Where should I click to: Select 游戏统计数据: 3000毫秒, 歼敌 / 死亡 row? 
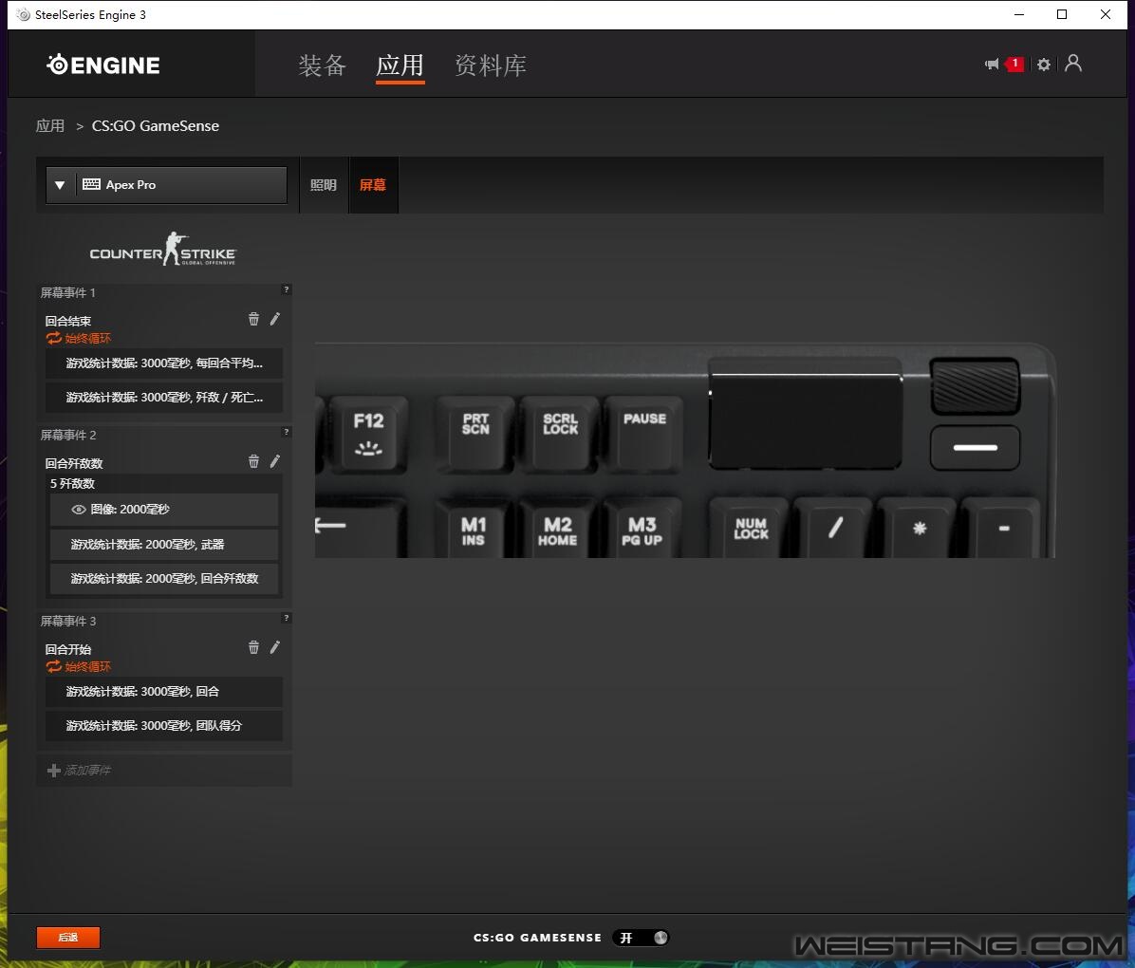[x=163, y=398]
